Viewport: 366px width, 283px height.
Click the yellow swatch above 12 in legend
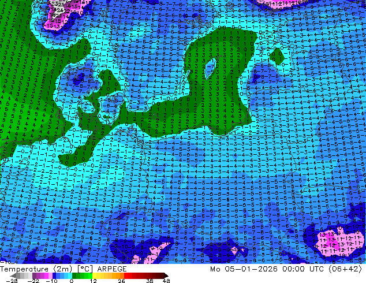(x=94, y=275)
